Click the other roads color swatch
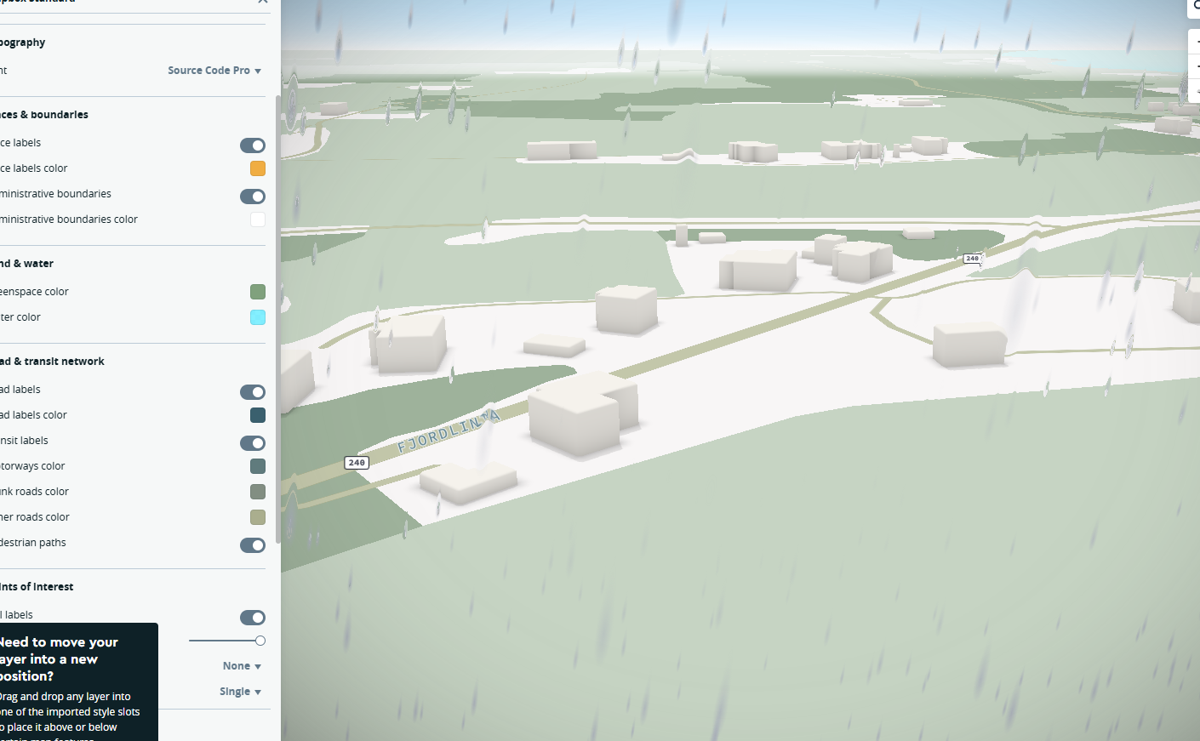This screenshot has width=1200, height=741. click(x=258, y=517)
